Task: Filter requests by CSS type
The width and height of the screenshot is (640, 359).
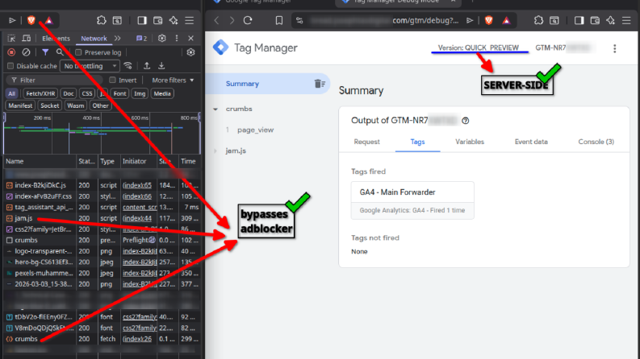Action: (x=87, y=93)
